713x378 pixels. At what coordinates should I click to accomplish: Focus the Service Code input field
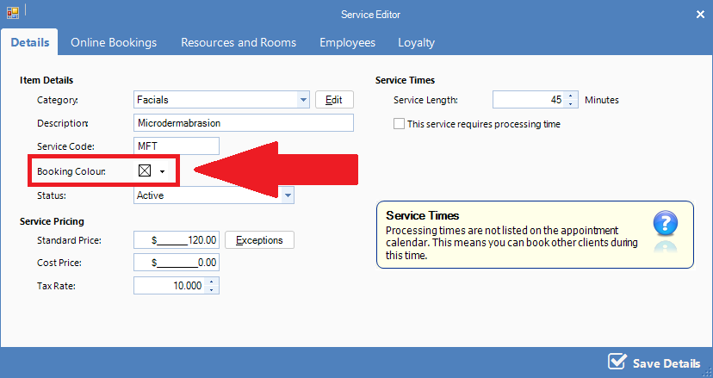coord(177,146)
